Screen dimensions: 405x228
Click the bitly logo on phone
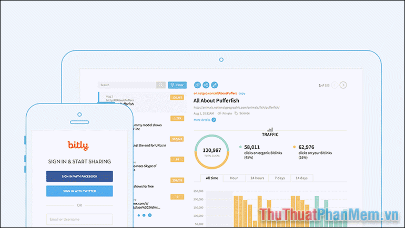(78, 146)
